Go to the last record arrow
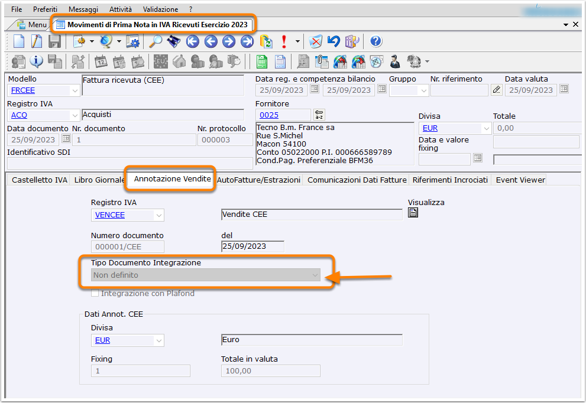The image size is (586, 403). pos(247,41)
